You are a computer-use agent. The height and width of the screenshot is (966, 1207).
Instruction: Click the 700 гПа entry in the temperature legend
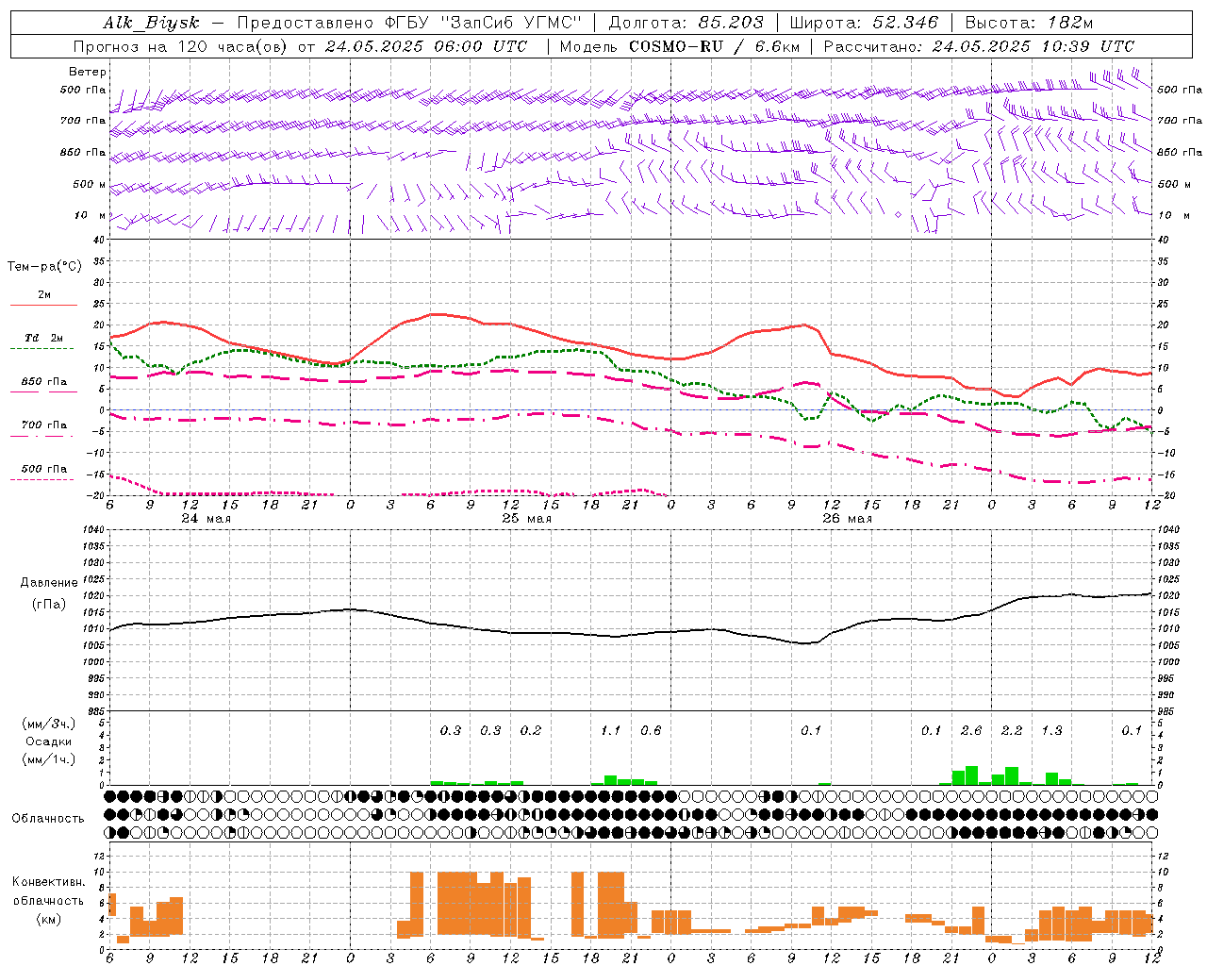point(43,425)
